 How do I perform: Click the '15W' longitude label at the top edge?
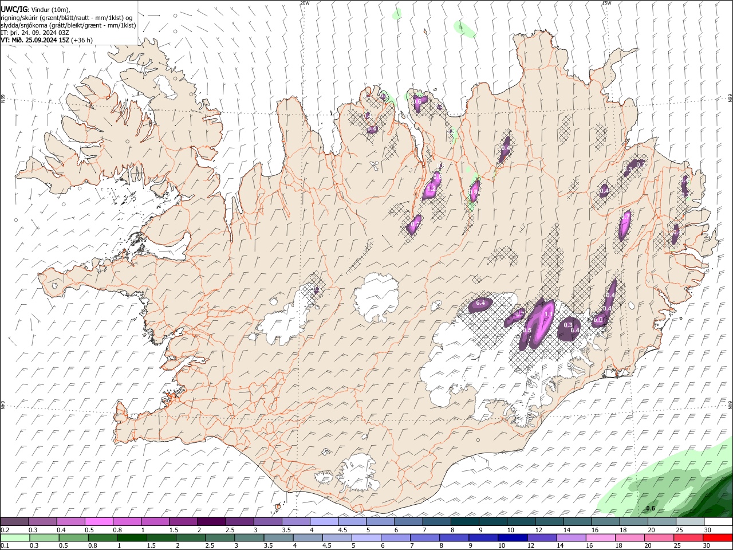pyautogui.click(x=606, y=3)
